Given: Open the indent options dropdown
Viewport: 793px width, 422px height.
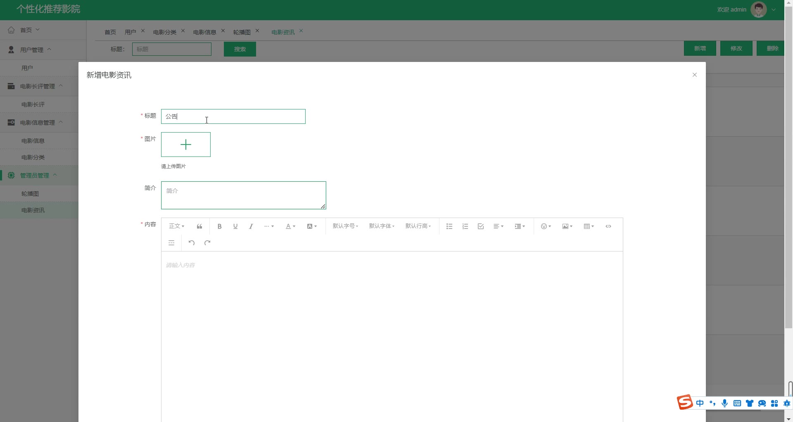Looking at the screenshot, I should 520,226.
